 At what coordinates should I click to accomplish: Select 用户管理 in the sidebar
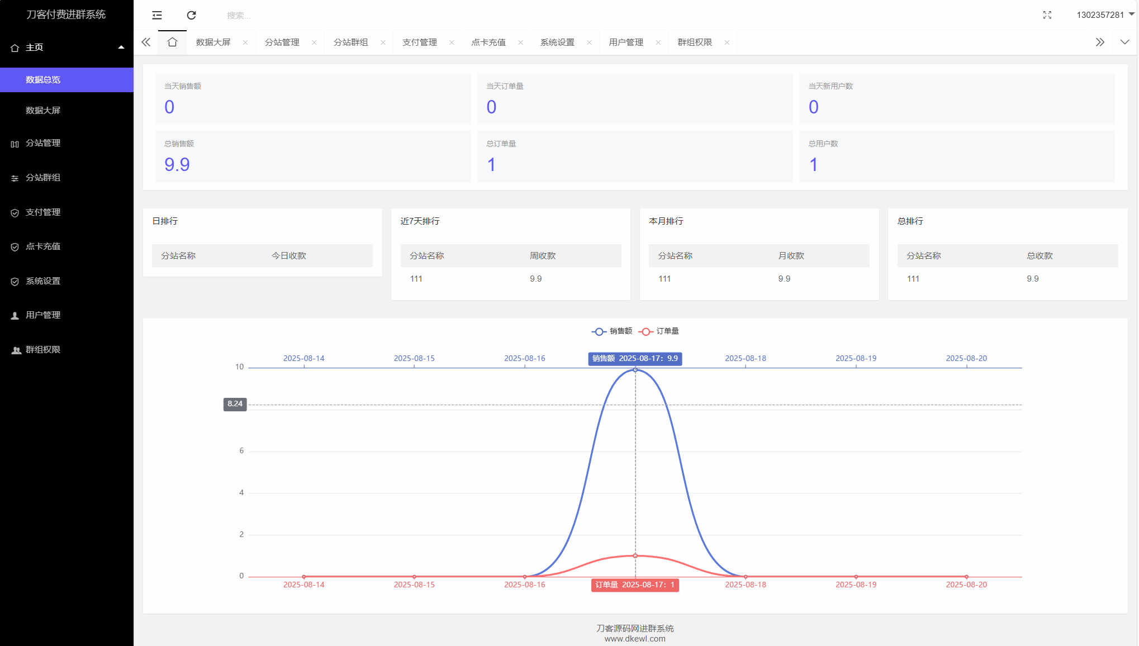coord(42,315)
